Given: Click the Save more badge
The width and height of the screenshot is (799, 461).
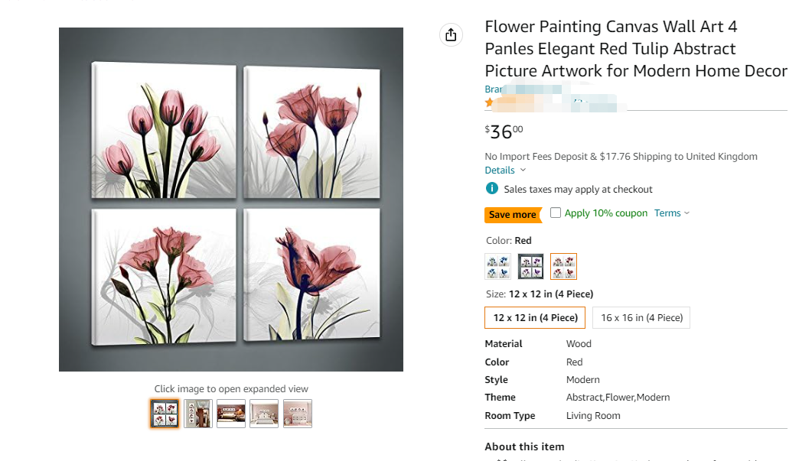Looking at the screenshot, I should (x=513, y=215).
